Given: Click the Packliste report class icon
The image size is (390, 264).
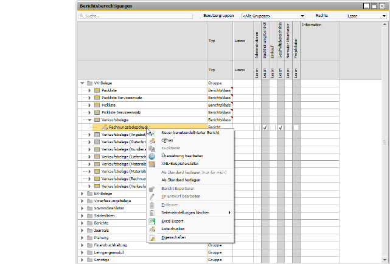Looking at the screenshot, I should click(97, 90).
